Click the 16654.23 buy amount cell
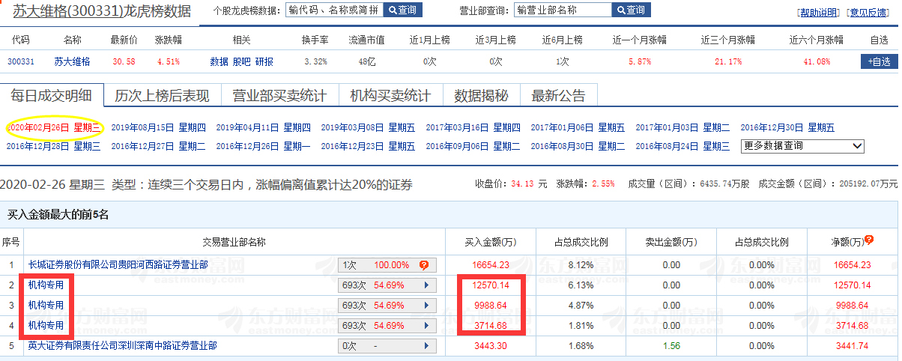This screenshot has width=902, height=361. coord(491,265)
